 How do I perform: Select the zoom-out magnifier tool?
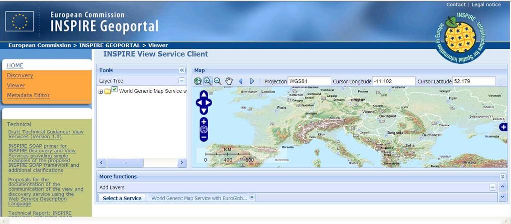click(x=218, y=81)
